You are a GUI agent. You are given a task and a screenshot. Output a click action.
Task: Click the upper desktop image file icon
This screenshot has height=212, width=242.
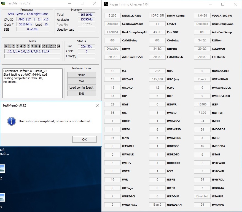click(2, 169)
